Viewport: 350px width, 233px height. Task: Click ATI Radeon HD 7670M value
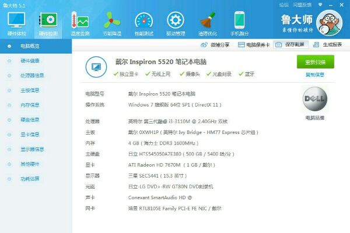point(171,165)
